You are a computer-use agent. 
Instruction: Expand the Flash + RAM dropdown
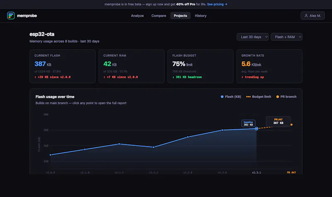(x=286, y=37)
